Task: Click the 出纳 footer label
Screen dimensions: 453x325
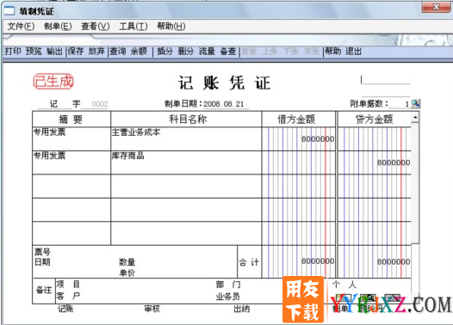Action: point(242,309)
